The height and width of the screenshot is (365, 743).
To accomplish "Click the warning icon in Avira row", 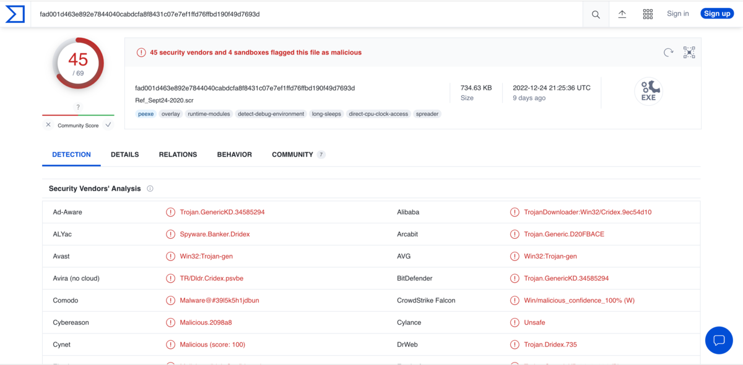I will point(170,278).
